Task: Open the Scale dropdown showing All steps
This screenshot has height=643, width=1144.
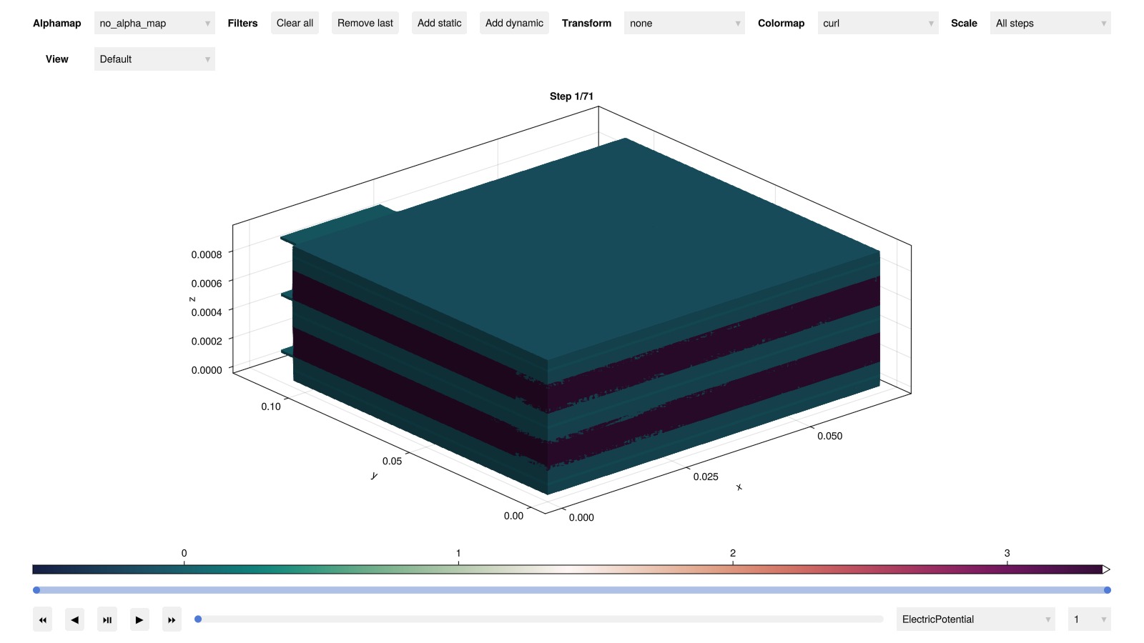Action: click(x=1050, y=24)
